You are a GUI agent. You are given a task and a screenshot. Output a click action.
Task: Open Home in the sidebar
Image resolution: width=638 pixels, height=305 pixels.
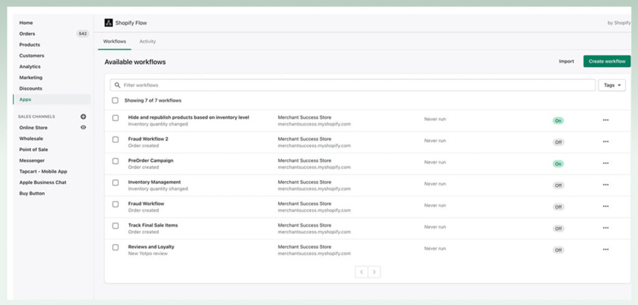(26, 23)
